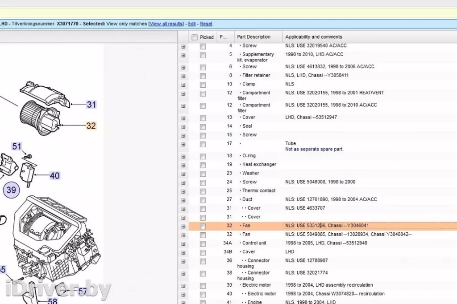
Task: Select circled callout 39 in the diagram
Action: click(x=11, y=190)
